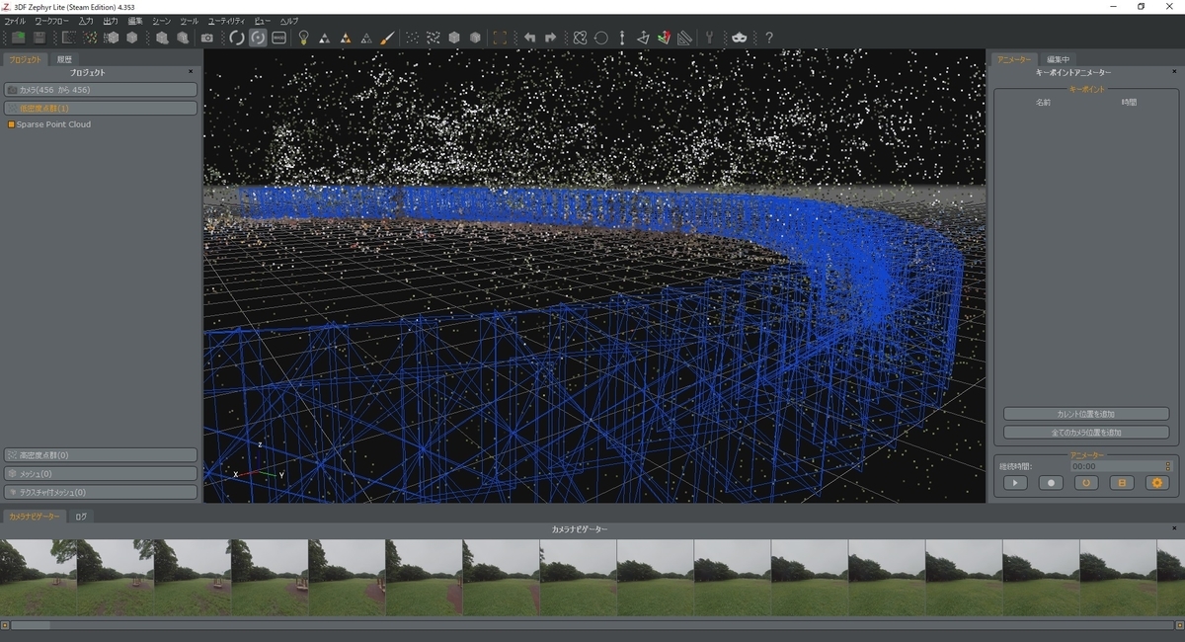1185x642 pixels.
Task: Select the paintbrush tool in toolbar
Action: 388,38
